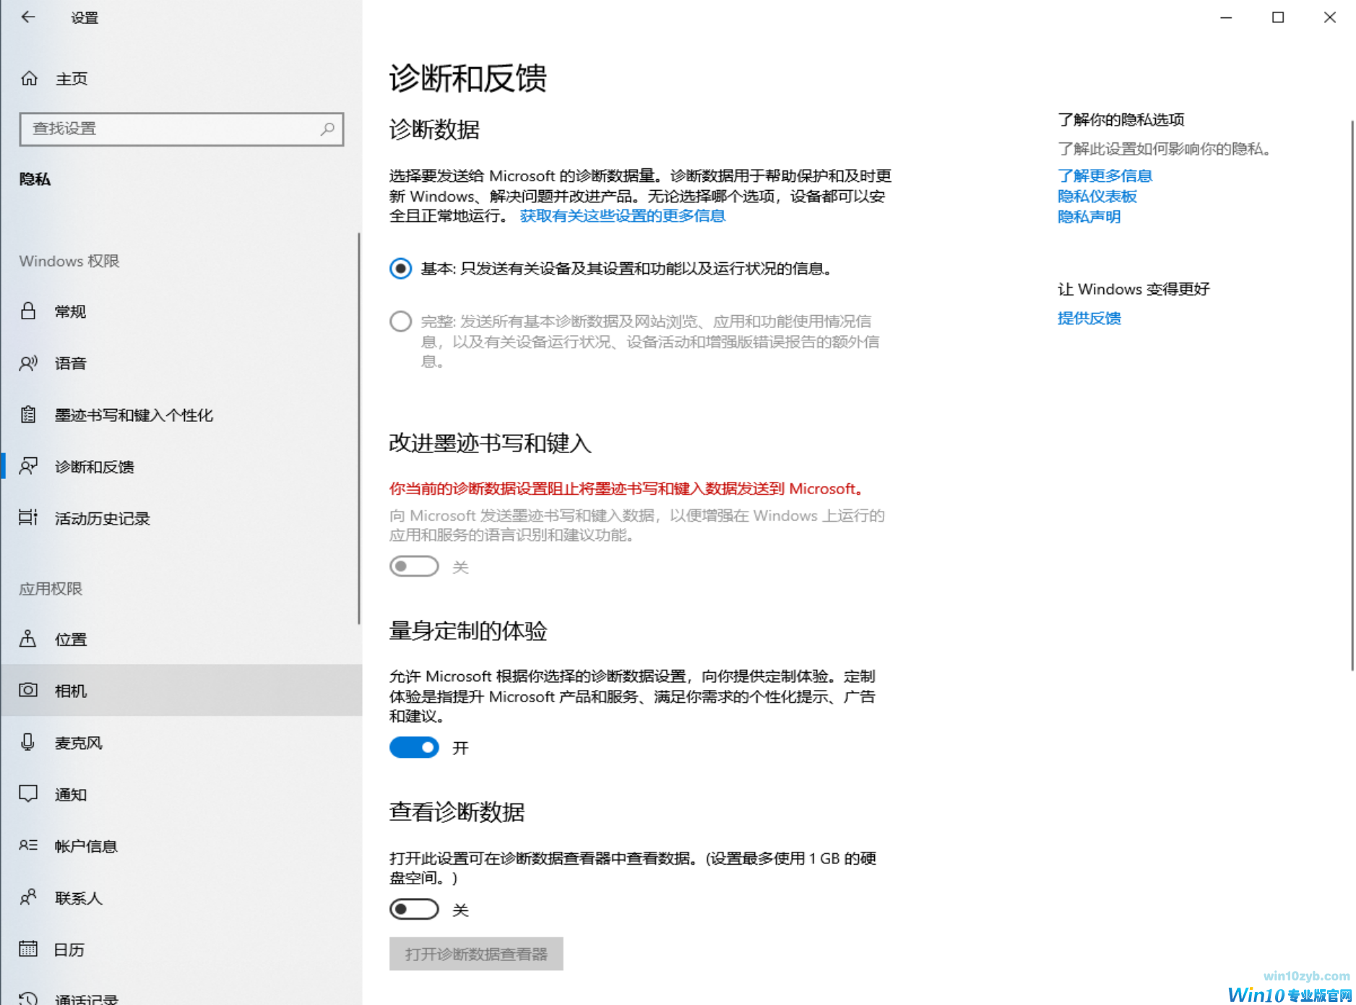Open 墨迹书写和键入个性化 settings
Screen dimensions: 1356x1005
tap(134, 415)
